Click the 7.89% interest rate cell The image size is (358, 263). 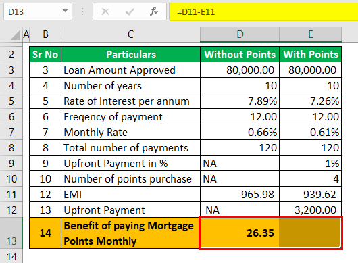pyautogui.click(x=240, y=101)
